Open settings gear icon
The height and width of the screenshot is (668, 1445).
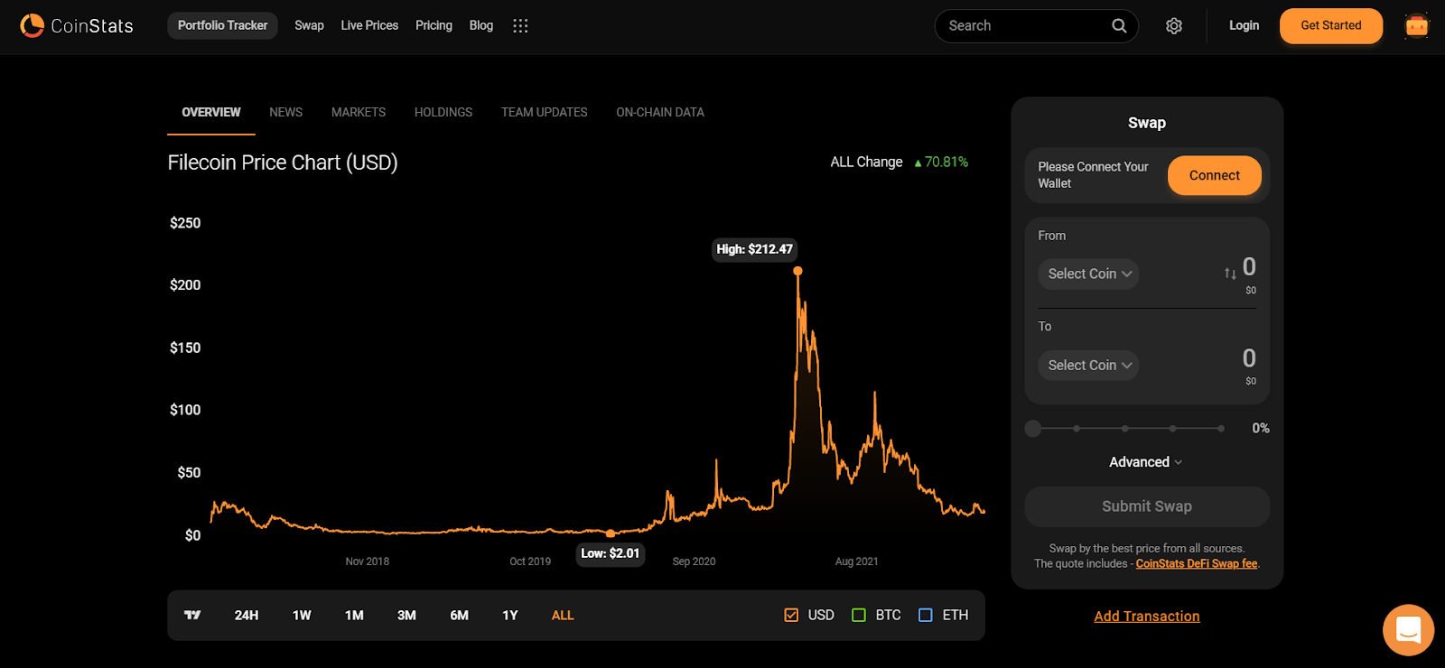[x=1174, y=26]
